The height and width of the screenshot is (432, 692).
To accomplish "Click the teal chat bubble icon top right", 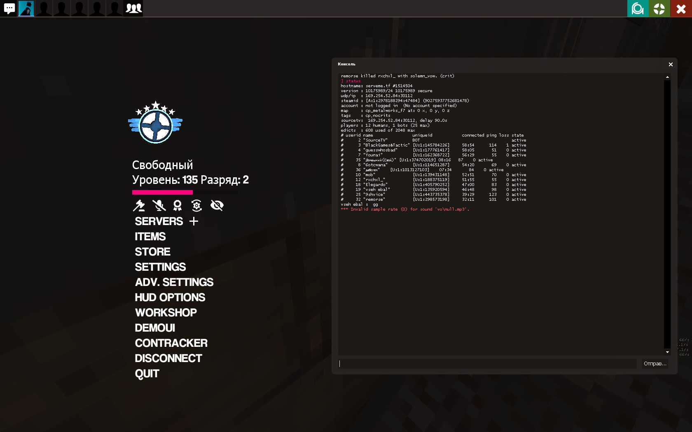I will click(638, 8).
